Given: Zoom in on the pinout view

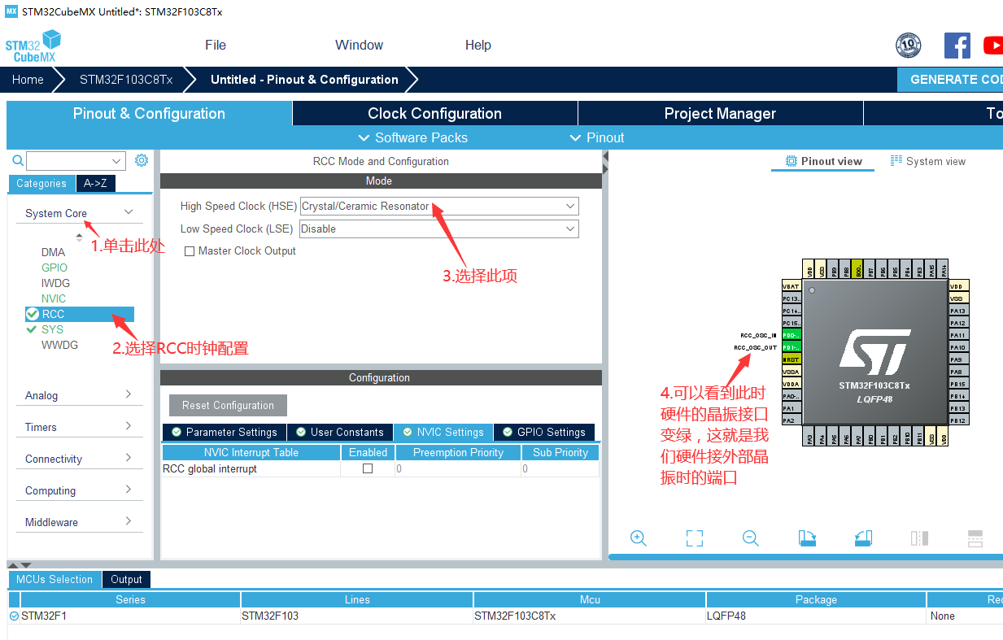Looking at the screenshot, I should tap(639, 538).
